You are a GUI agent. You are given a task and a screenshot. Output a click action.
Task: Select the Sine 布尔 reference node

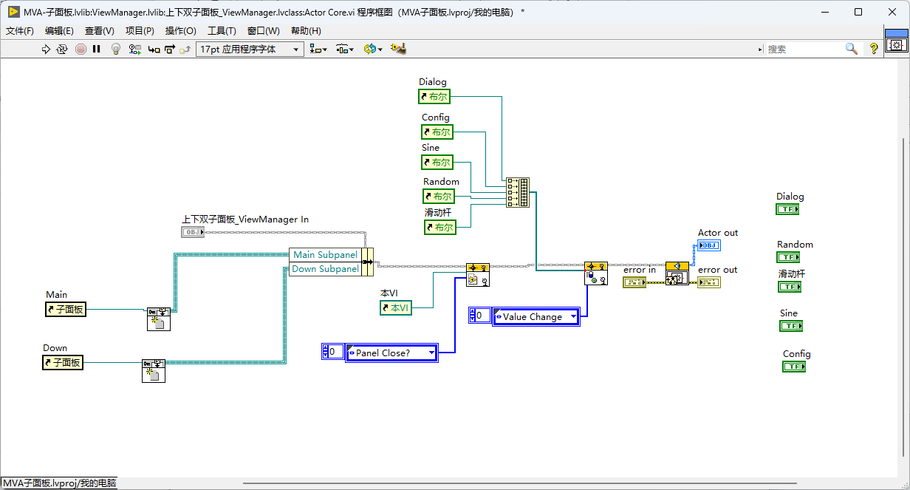[437, 162]
